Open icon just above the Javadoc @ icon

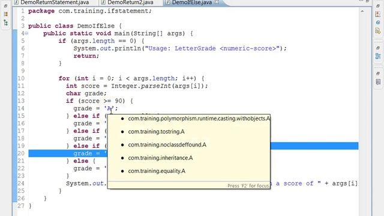pos(378,14)
